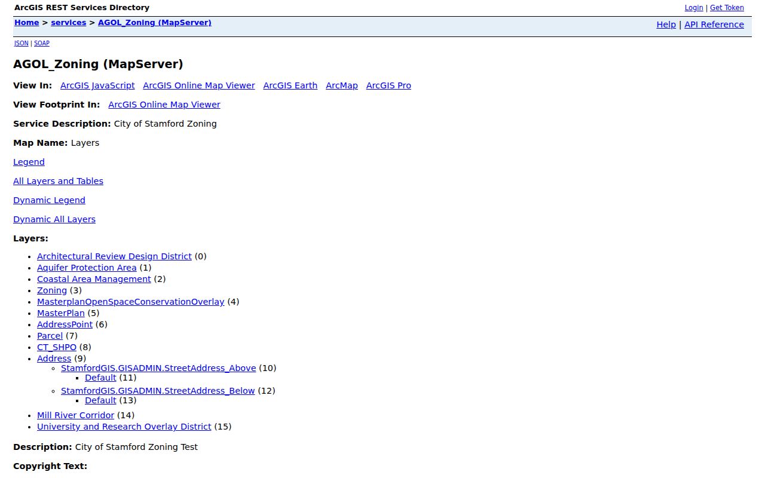View the service in ArcGIS Earth
The width and height of the screenshot is (765, 478).
[290, 85]
